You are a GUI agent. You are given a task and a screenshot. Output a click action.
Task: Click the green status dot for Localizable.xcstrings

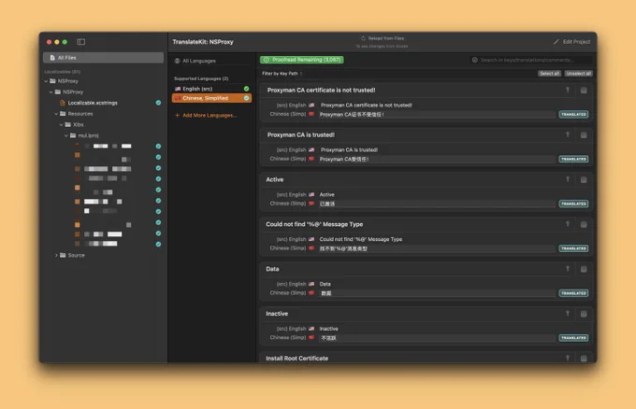pyautogui.click(x=158, y=103)
